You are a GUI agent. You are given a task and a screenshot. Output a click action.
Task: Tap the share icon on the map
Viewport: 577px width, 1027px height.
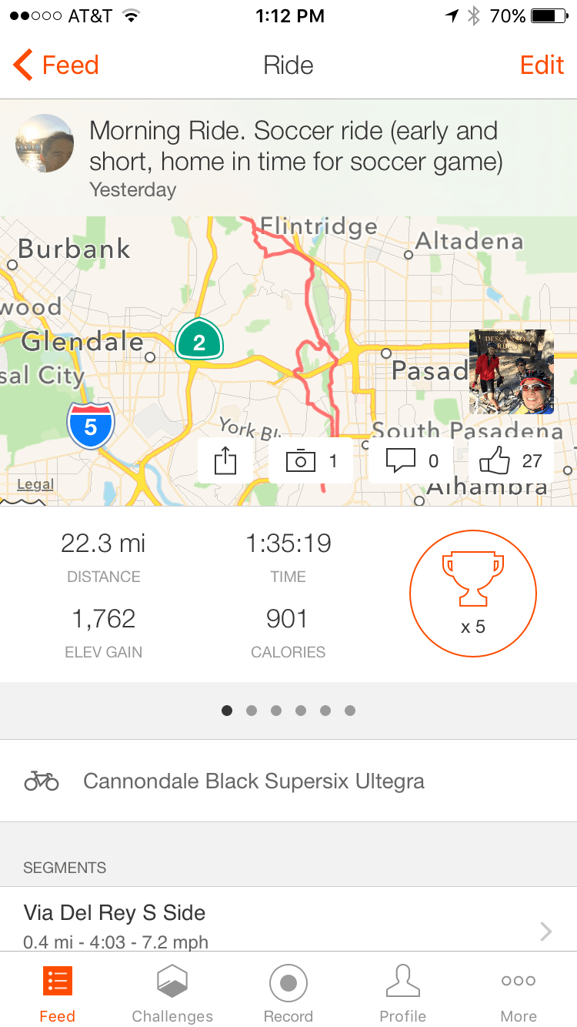click(225, 461)
